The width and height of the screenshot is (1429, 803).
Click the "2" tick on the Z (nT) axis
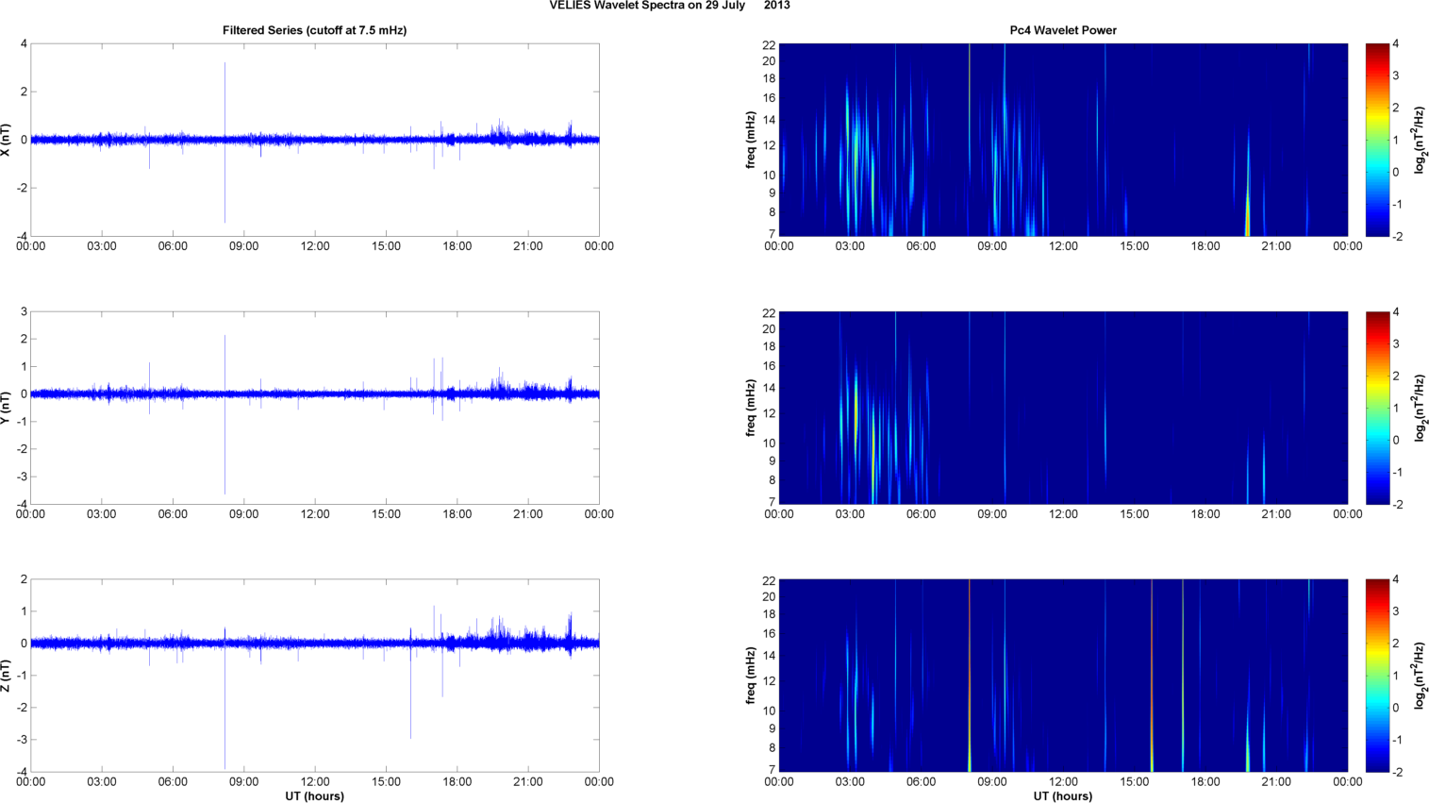coord(24,579)
